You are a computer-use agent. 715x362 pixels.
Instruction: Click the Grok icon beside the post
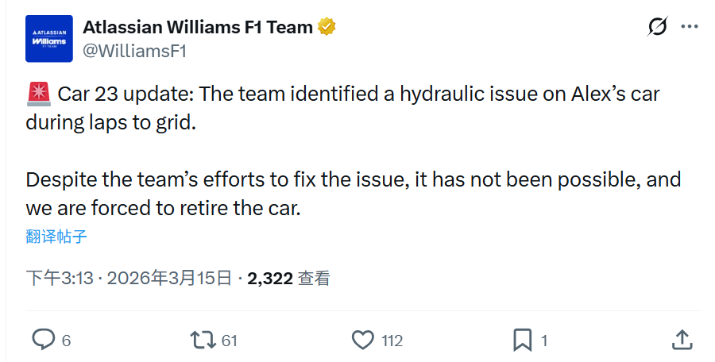click(658, 27)
